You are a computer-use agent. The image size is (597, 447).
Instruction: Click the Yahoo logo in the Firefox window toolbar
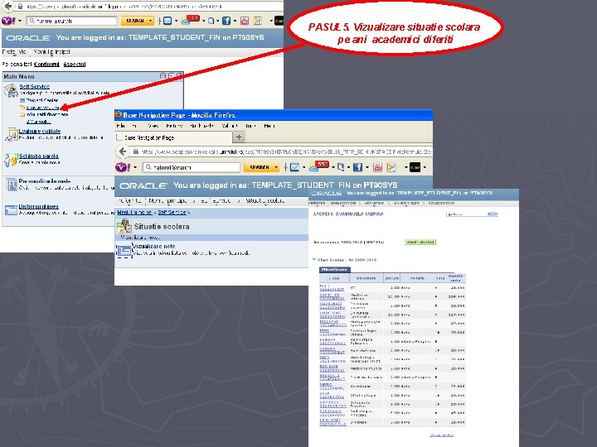(x=123, y=167)
